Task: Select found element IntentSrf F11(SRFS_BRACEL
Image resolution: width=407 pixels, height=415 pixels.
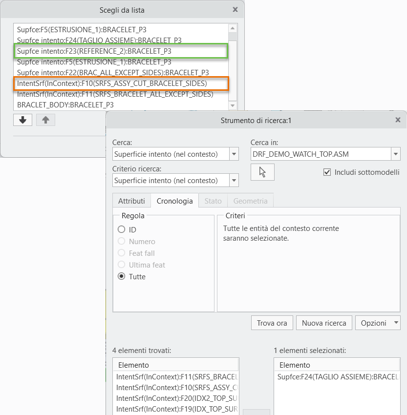Action: click(x=176, y=376)
